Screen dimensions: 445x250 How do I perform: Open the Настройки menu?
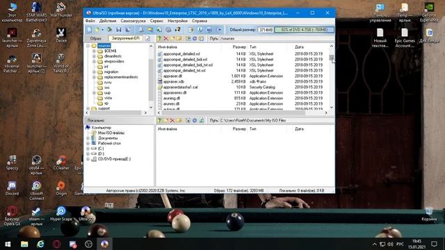[x=178, y=21]
